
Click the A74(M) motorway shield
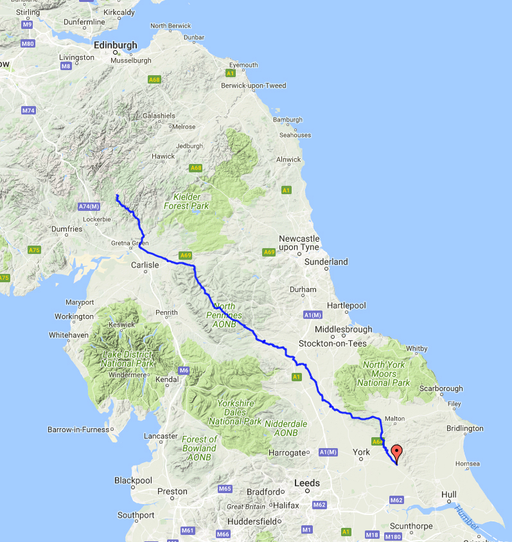pos(89,207)
